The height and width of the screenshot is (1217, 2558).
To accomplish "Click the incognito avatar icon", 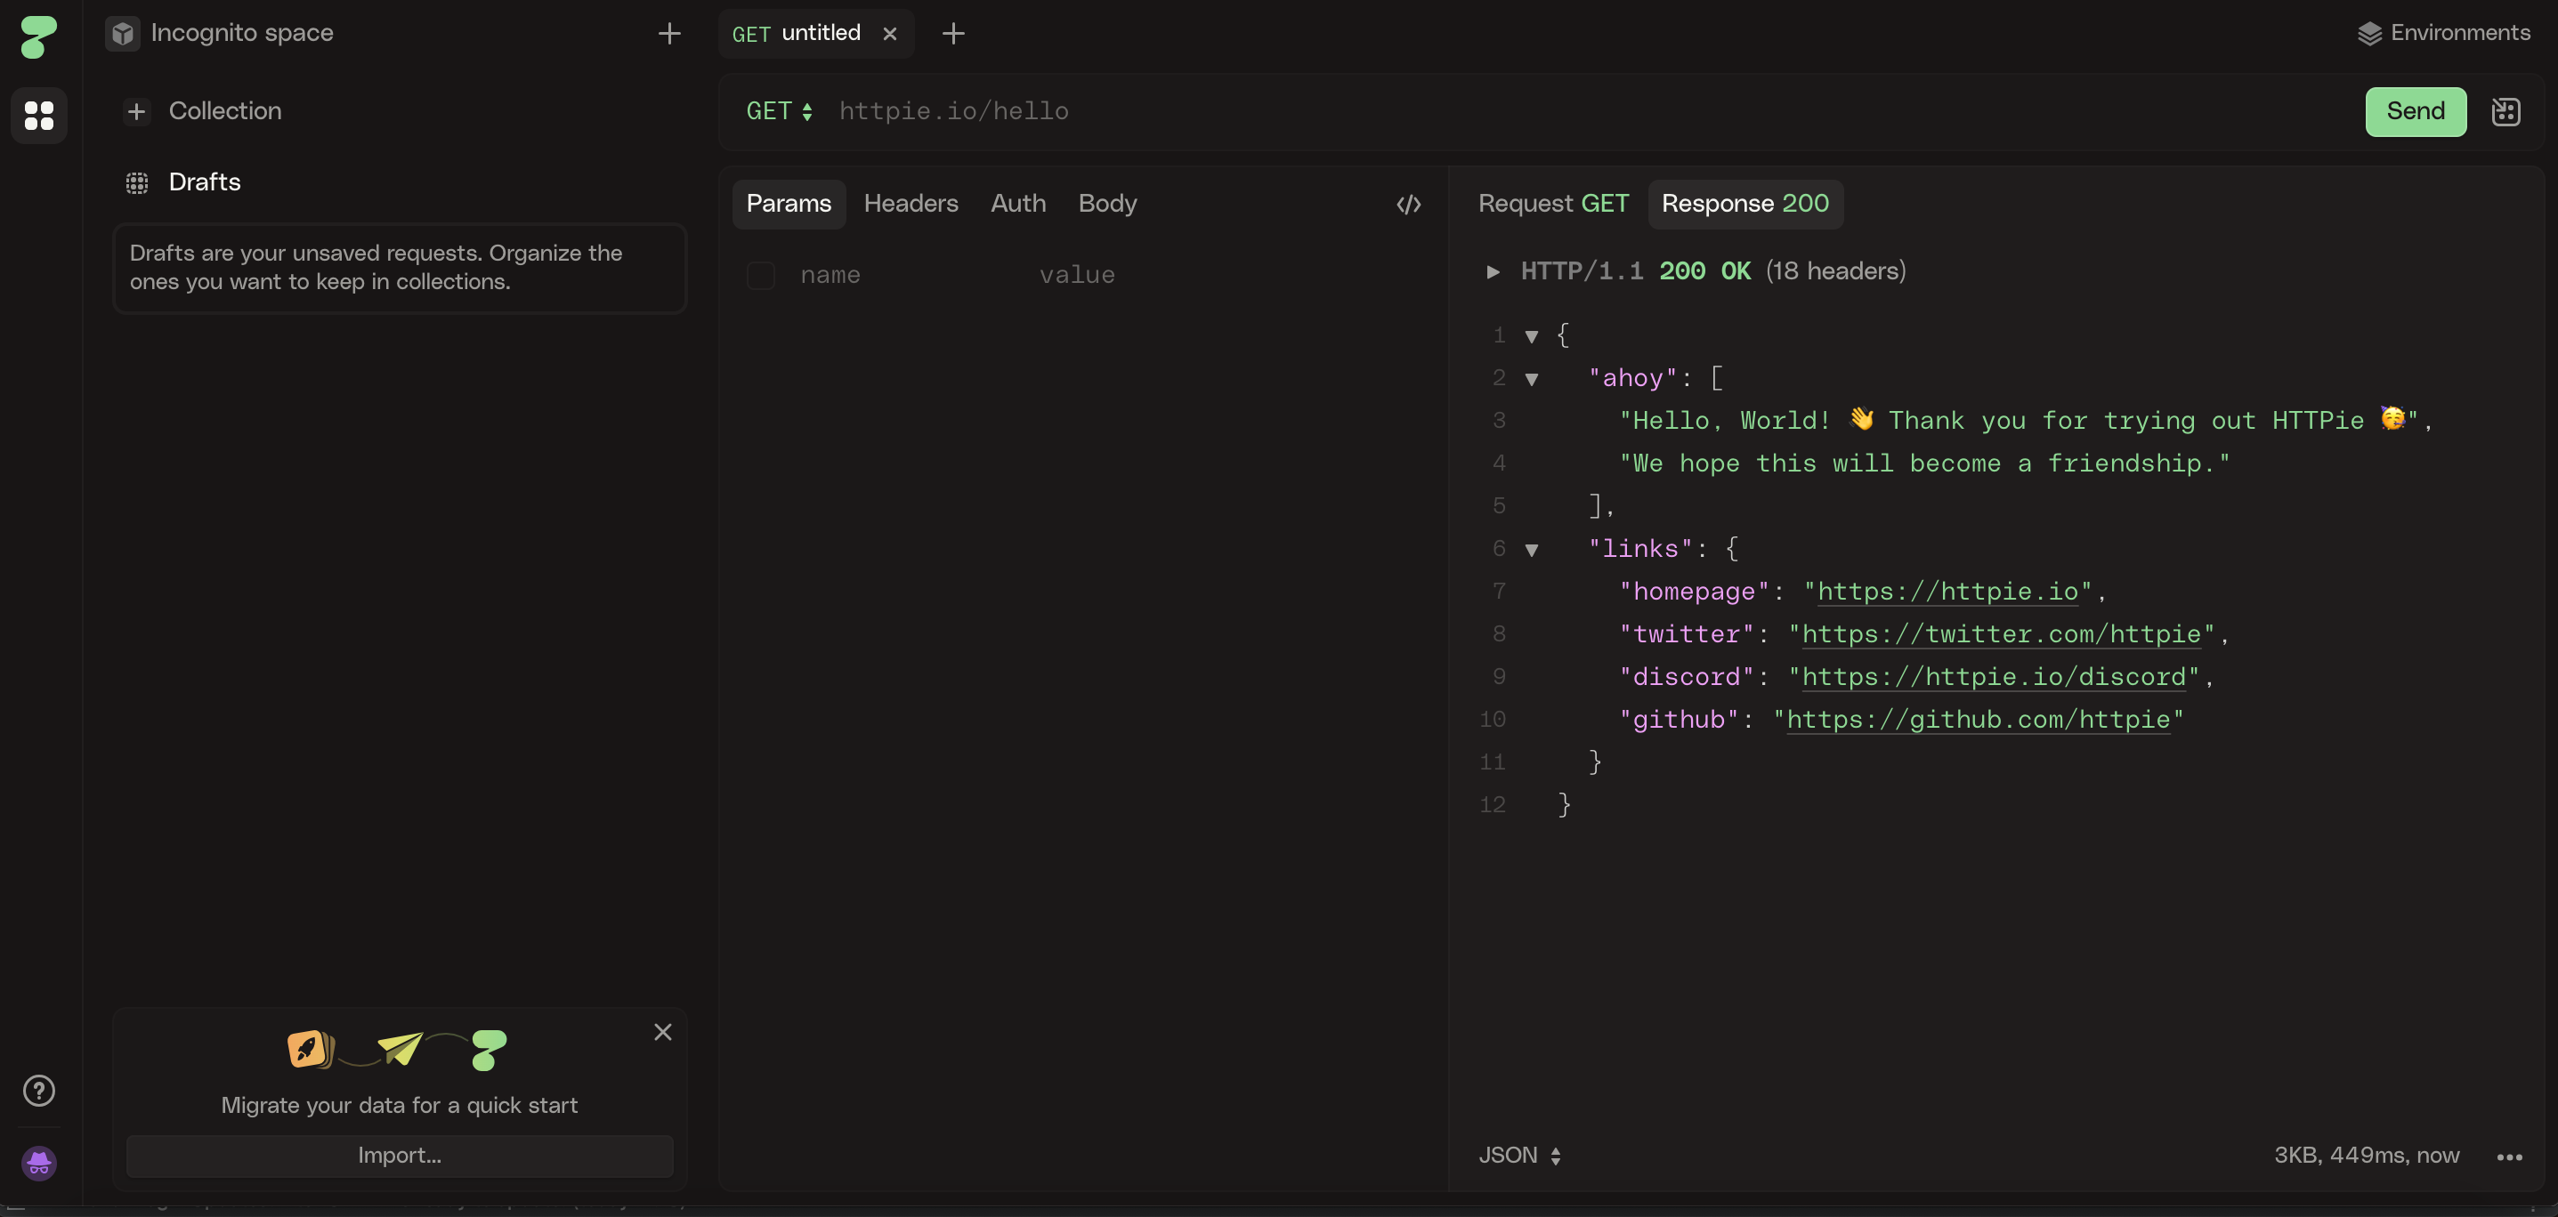I will (39, 1163).
